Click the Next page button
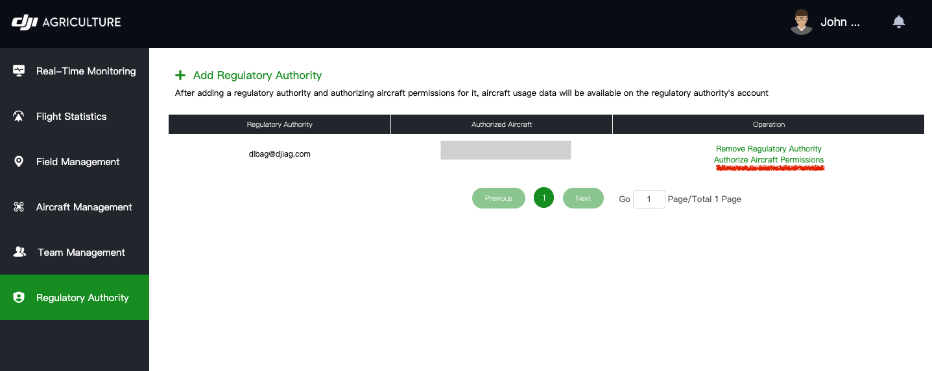The width and height of the screenshot is (932, 371). pyautogui.click(x=583, y=198)
